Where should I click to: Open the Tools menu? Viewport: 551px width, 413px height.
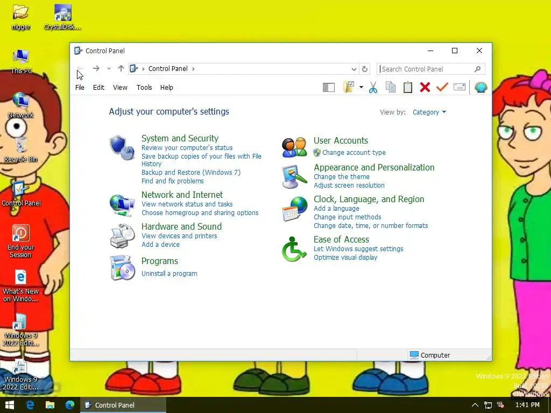(144, 88)
